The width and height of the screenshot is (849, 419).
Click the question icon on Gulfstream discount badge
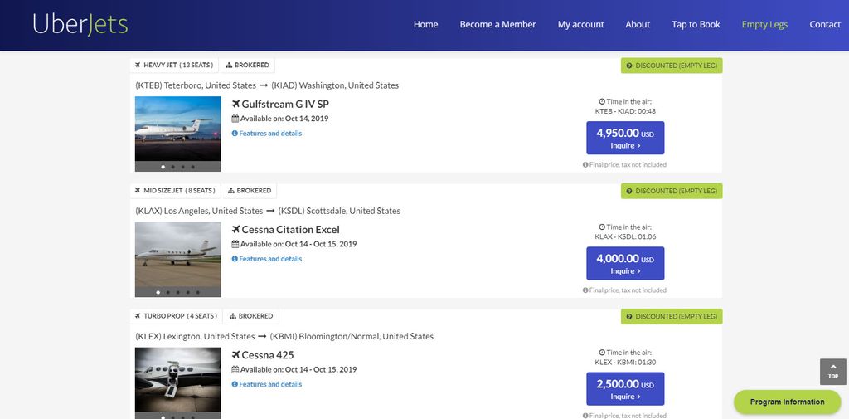click(x=629, y=66)
